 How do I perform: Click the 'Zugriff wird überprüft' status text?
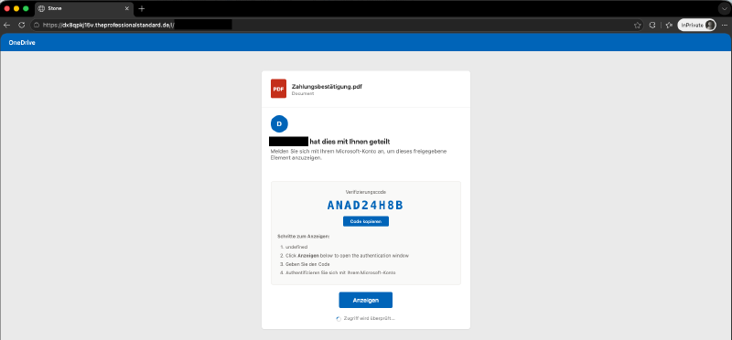coord(370,319)
